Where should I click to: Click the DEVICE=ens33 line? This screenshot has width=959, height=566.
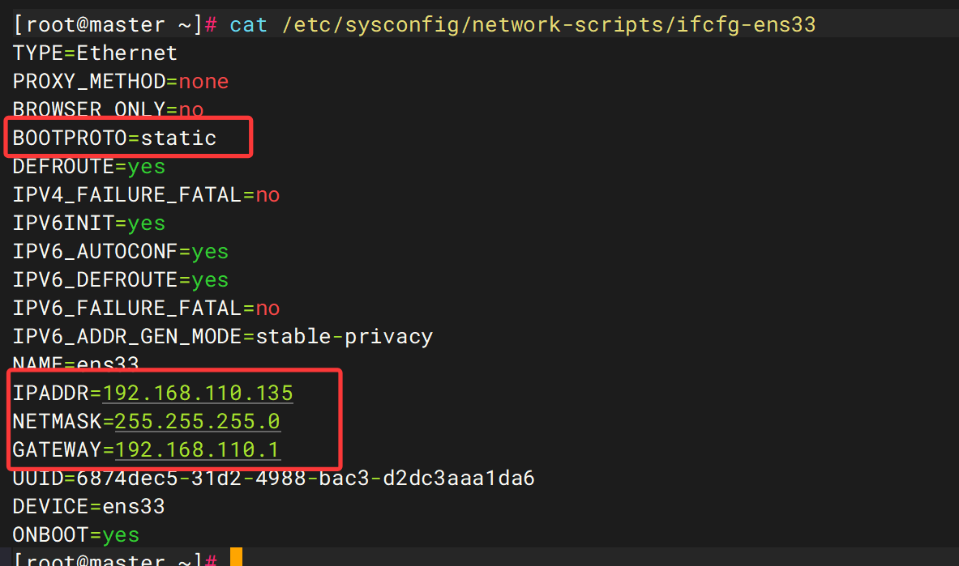[x=88, y=507]
